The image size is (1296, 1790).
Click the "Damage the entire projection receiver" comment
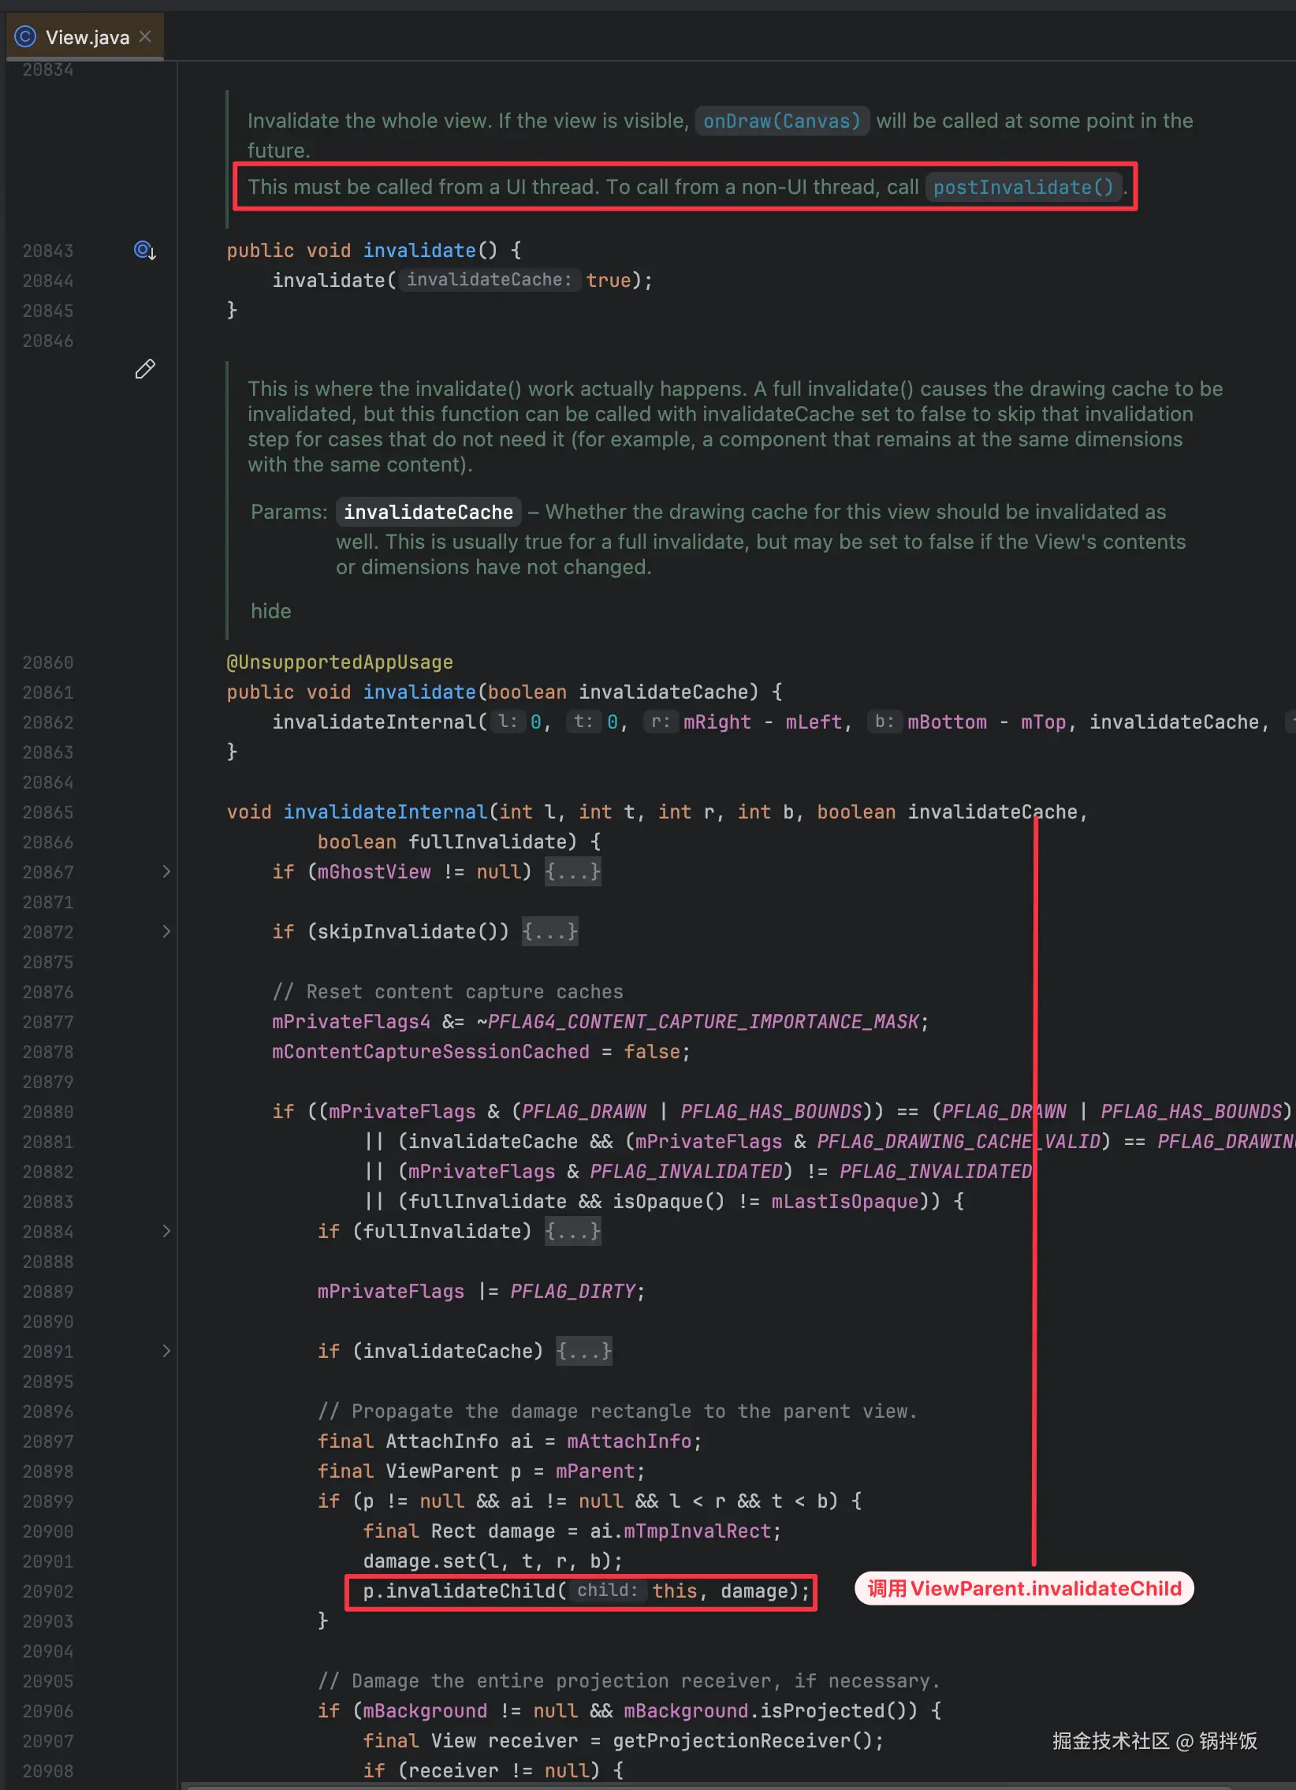pyautogui.click(x=628, y=1681)
